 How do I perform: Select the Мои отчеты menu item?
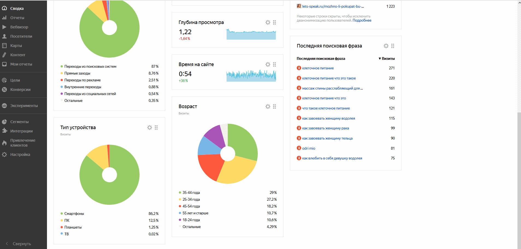coord(21,64)
